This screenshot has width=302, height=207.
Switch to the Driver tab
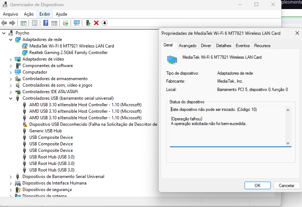[x=206, y=46]
